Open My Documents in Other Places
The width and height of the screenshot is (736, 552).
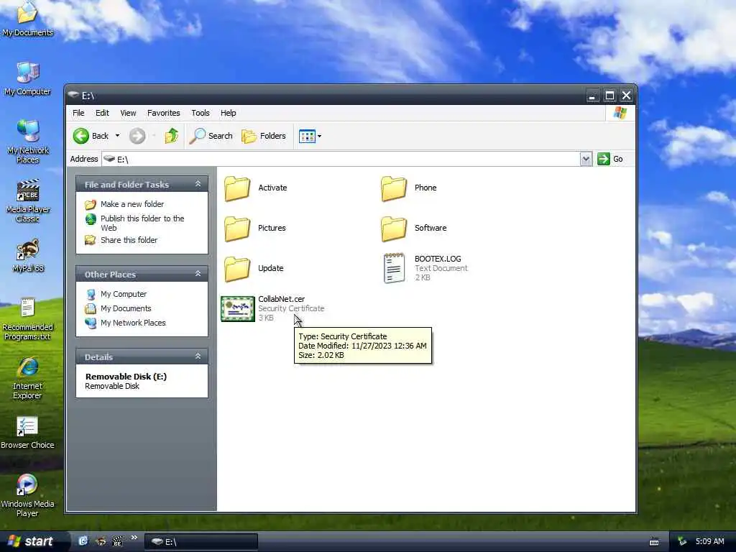(126, 308)
